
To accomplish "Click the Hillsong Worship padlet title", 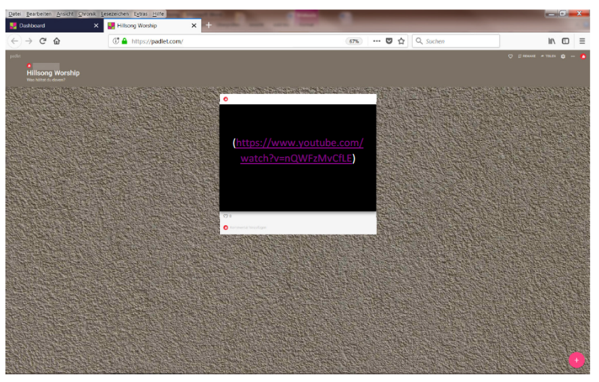I will (x=53, y=73).
